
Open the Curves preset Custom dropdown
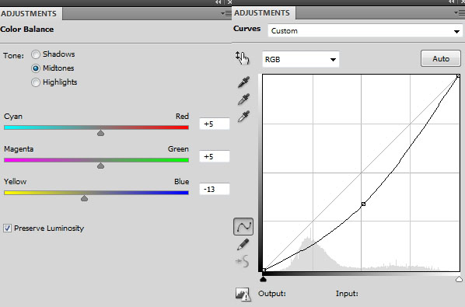click(365, 31)
